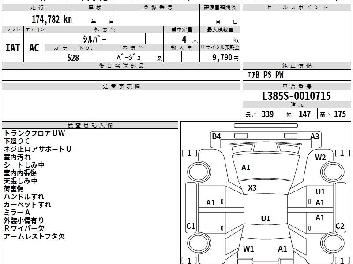Click the note ネジ止ロアサポートU
The width and height of the screenshot is (353, 264).
pyautogui.click(x=38, y=149)
